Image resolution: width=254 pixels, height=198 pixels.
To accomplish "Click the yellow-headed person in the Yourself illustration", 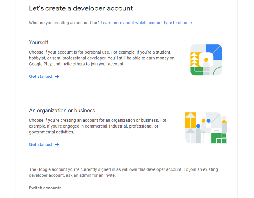I will (206, 65).
